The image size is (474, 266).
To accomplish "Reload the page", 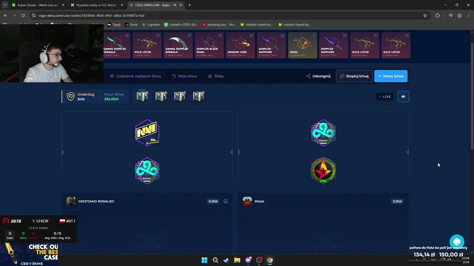I will click(x=23, y=16).
